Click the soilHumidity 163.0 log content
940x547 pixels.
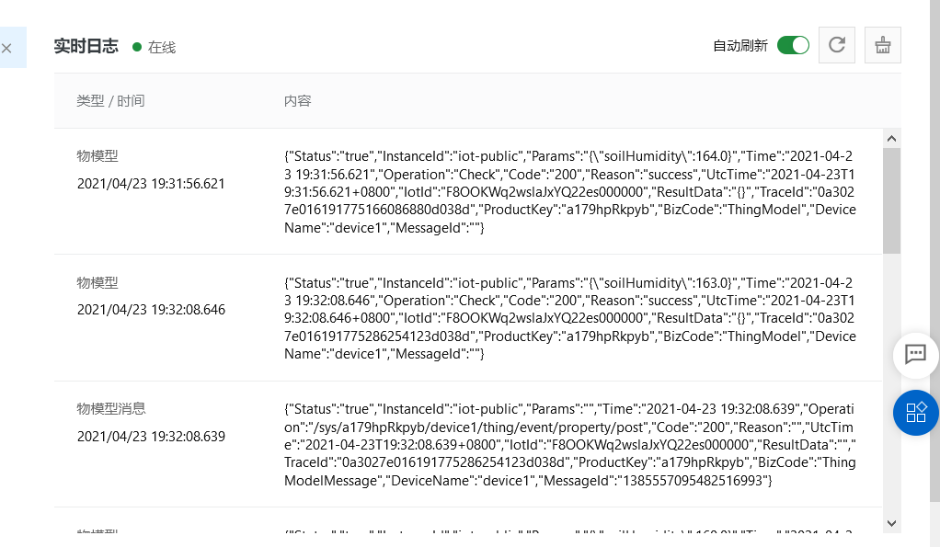pyautogui.click(x=569, y=318)
